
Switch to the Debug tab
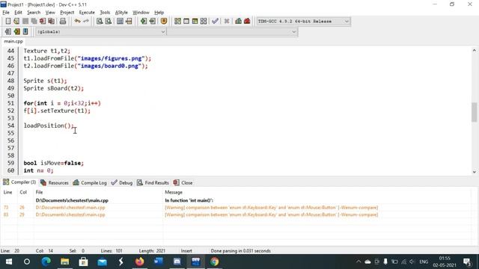coord(122,182)
